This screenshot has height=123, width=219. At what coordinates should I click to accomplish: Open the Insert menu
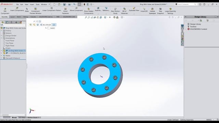coord(32,4)
